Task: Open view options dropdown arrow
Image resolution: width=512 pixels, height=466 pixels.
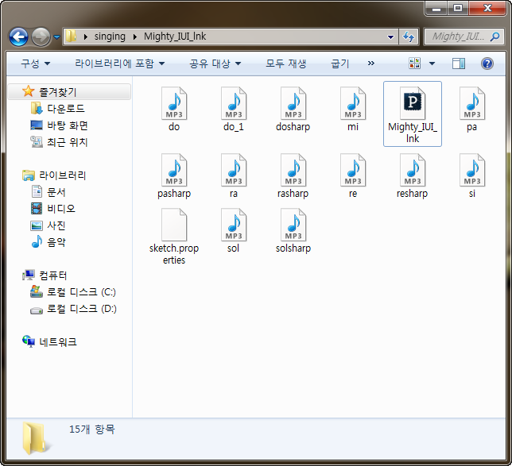Action: [432, 64]
